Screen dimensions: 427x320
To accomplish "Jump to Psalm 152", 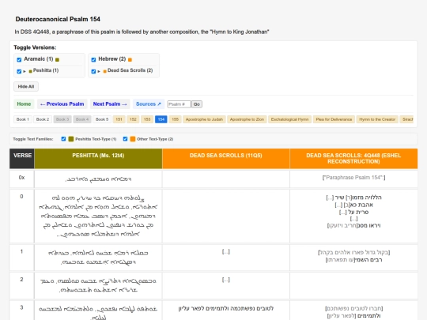I will coord(133,119).
